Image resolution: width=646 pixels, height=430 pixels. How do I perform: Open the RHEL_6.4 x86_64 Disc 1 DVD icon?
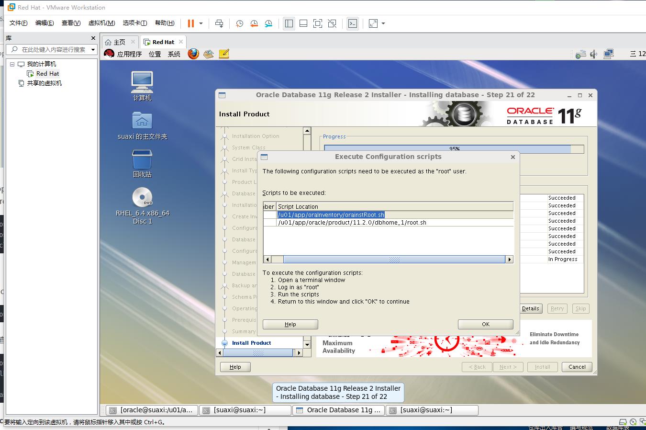click(x=142, y=206)
